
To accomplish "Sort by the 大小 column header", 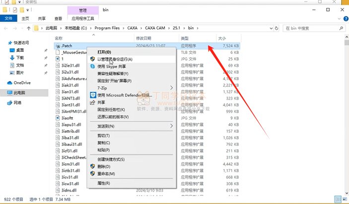I will 222,38.
